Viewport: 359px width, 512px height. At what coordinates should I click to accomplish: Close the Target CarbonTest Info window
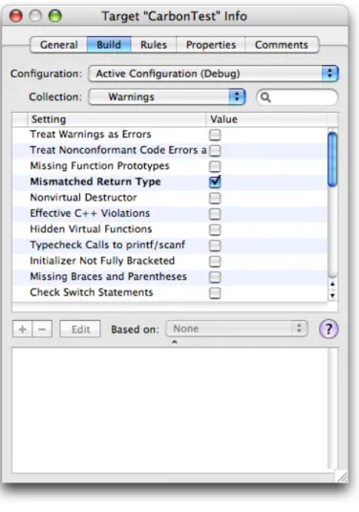point(16,15)
